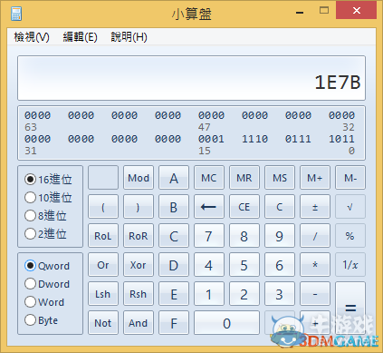
Task: Click the right parenthesis key
Action: pos(139,207)
